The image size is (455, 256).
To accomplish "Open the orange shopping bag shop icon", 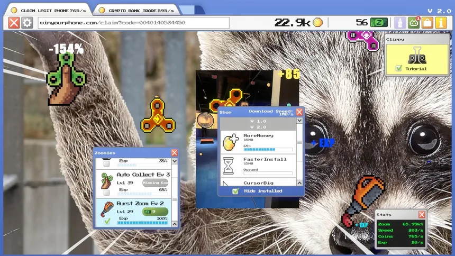I will [427, 23].
